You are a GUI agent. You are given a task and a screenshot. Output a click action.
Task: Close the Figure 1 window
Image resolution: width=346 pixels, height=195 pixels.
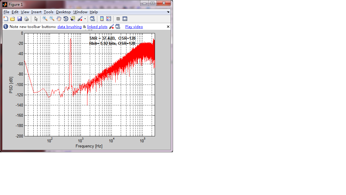(x=164, y=3)
